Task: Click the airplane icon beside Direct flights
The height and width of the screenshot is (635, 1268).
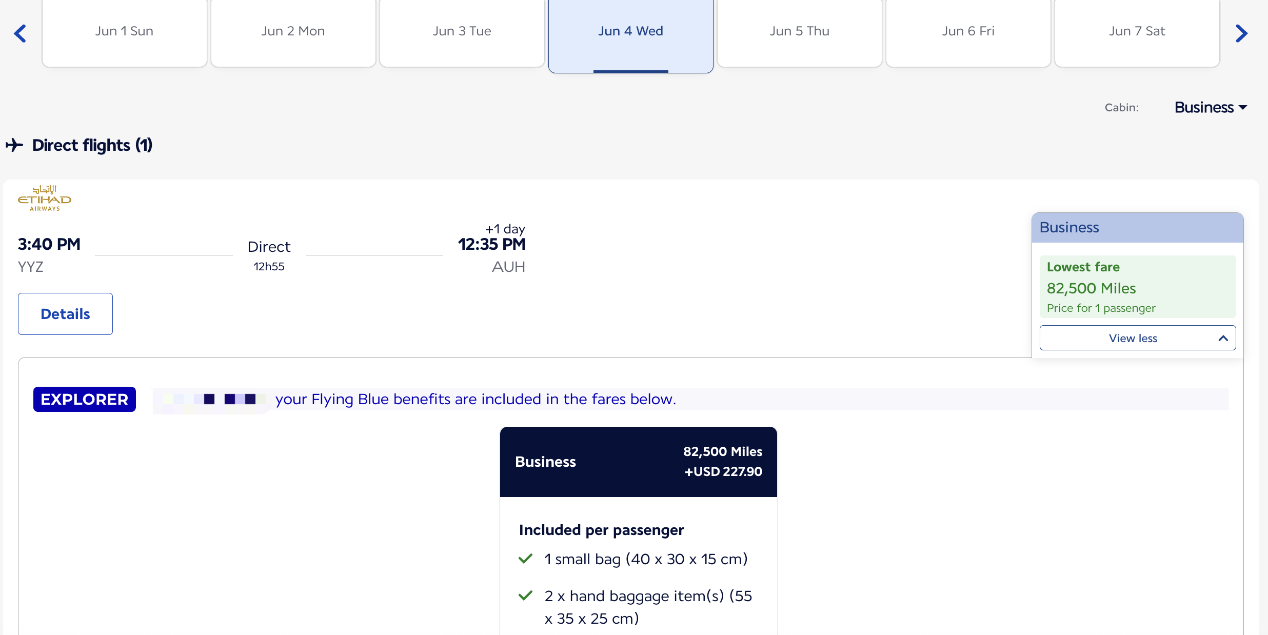Action: [15, 145]
